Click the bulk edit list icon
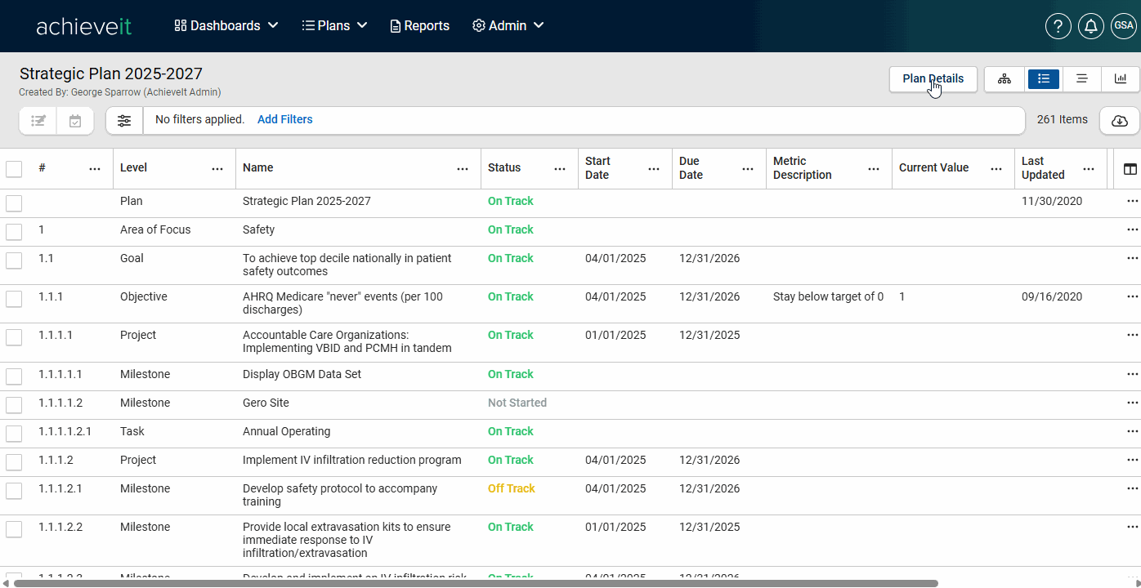This screenshot has width=1141, height=588. 38,120
